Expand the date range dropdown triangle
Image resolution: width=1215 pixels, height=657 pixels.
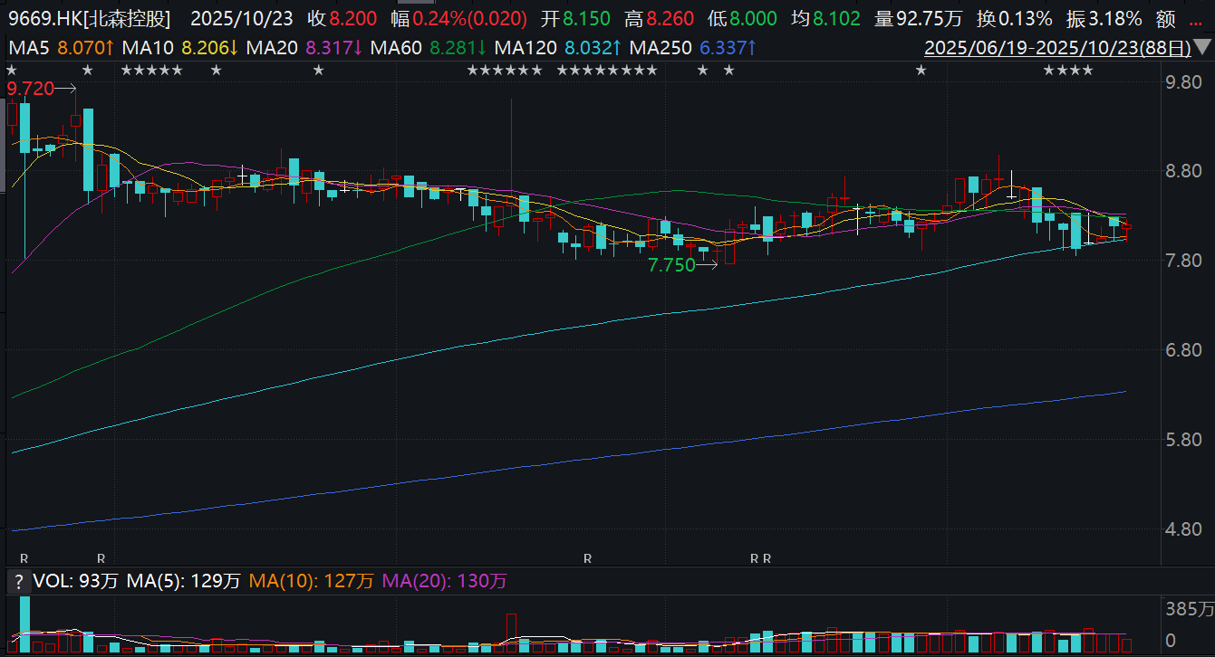pyautogui.click(x=1201, y=48)
